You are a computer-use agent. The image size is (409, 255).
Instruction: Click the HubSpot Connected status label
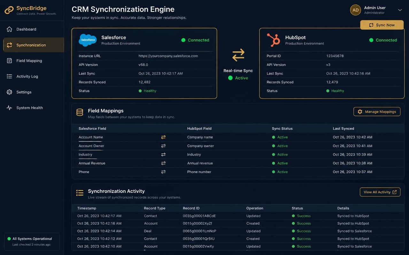coord(386,40)
